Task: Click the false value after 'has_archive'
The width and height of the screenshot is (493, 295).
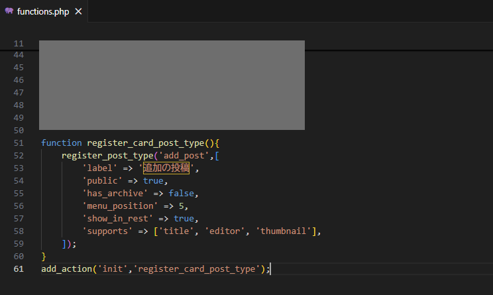Action: tap(184, 193)
